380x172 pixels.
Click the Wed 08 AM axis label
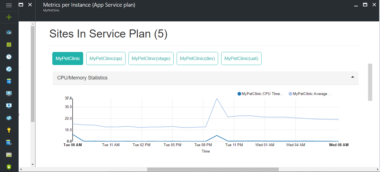(x=339, y=145)
